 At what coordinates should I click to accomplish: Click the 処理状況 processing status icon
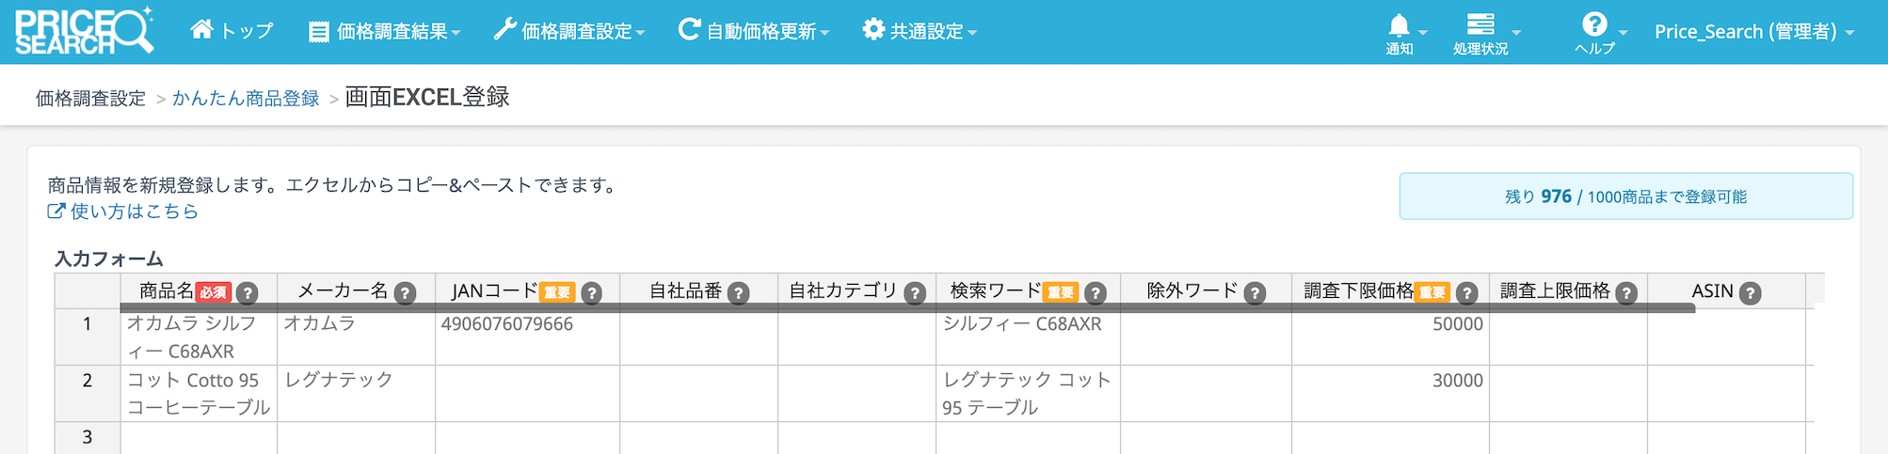click(x=1480, y=25)
